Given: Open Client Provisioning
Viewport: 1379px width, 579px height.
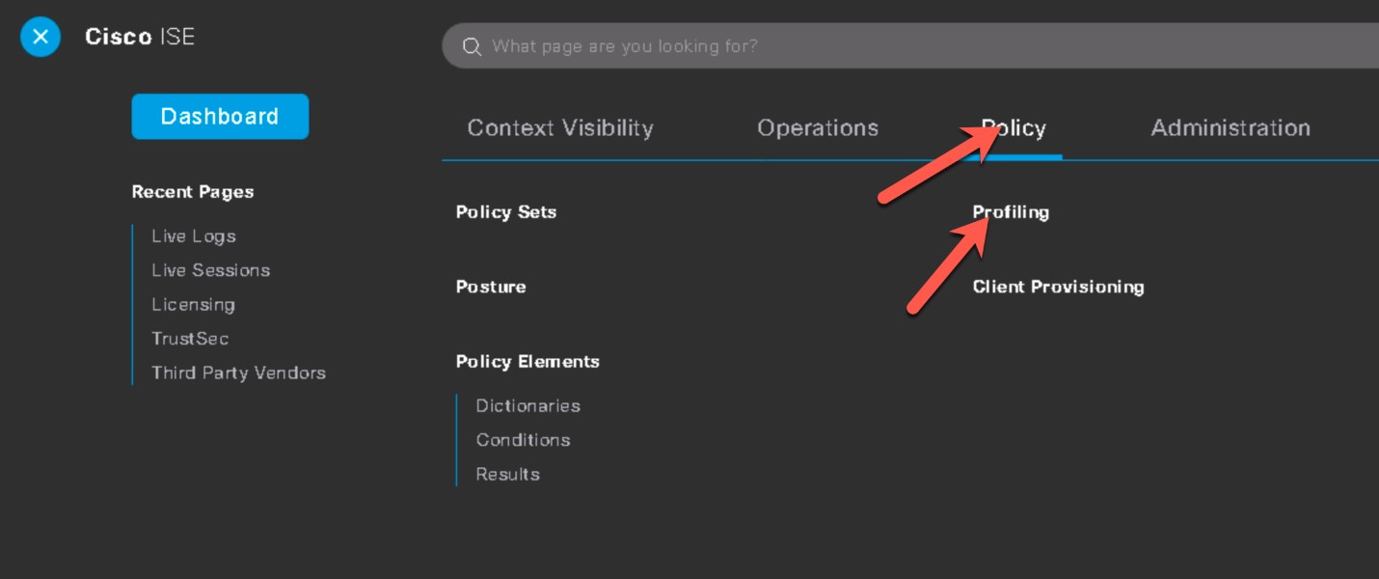Looking at the screenshot, I should 1058,287.
